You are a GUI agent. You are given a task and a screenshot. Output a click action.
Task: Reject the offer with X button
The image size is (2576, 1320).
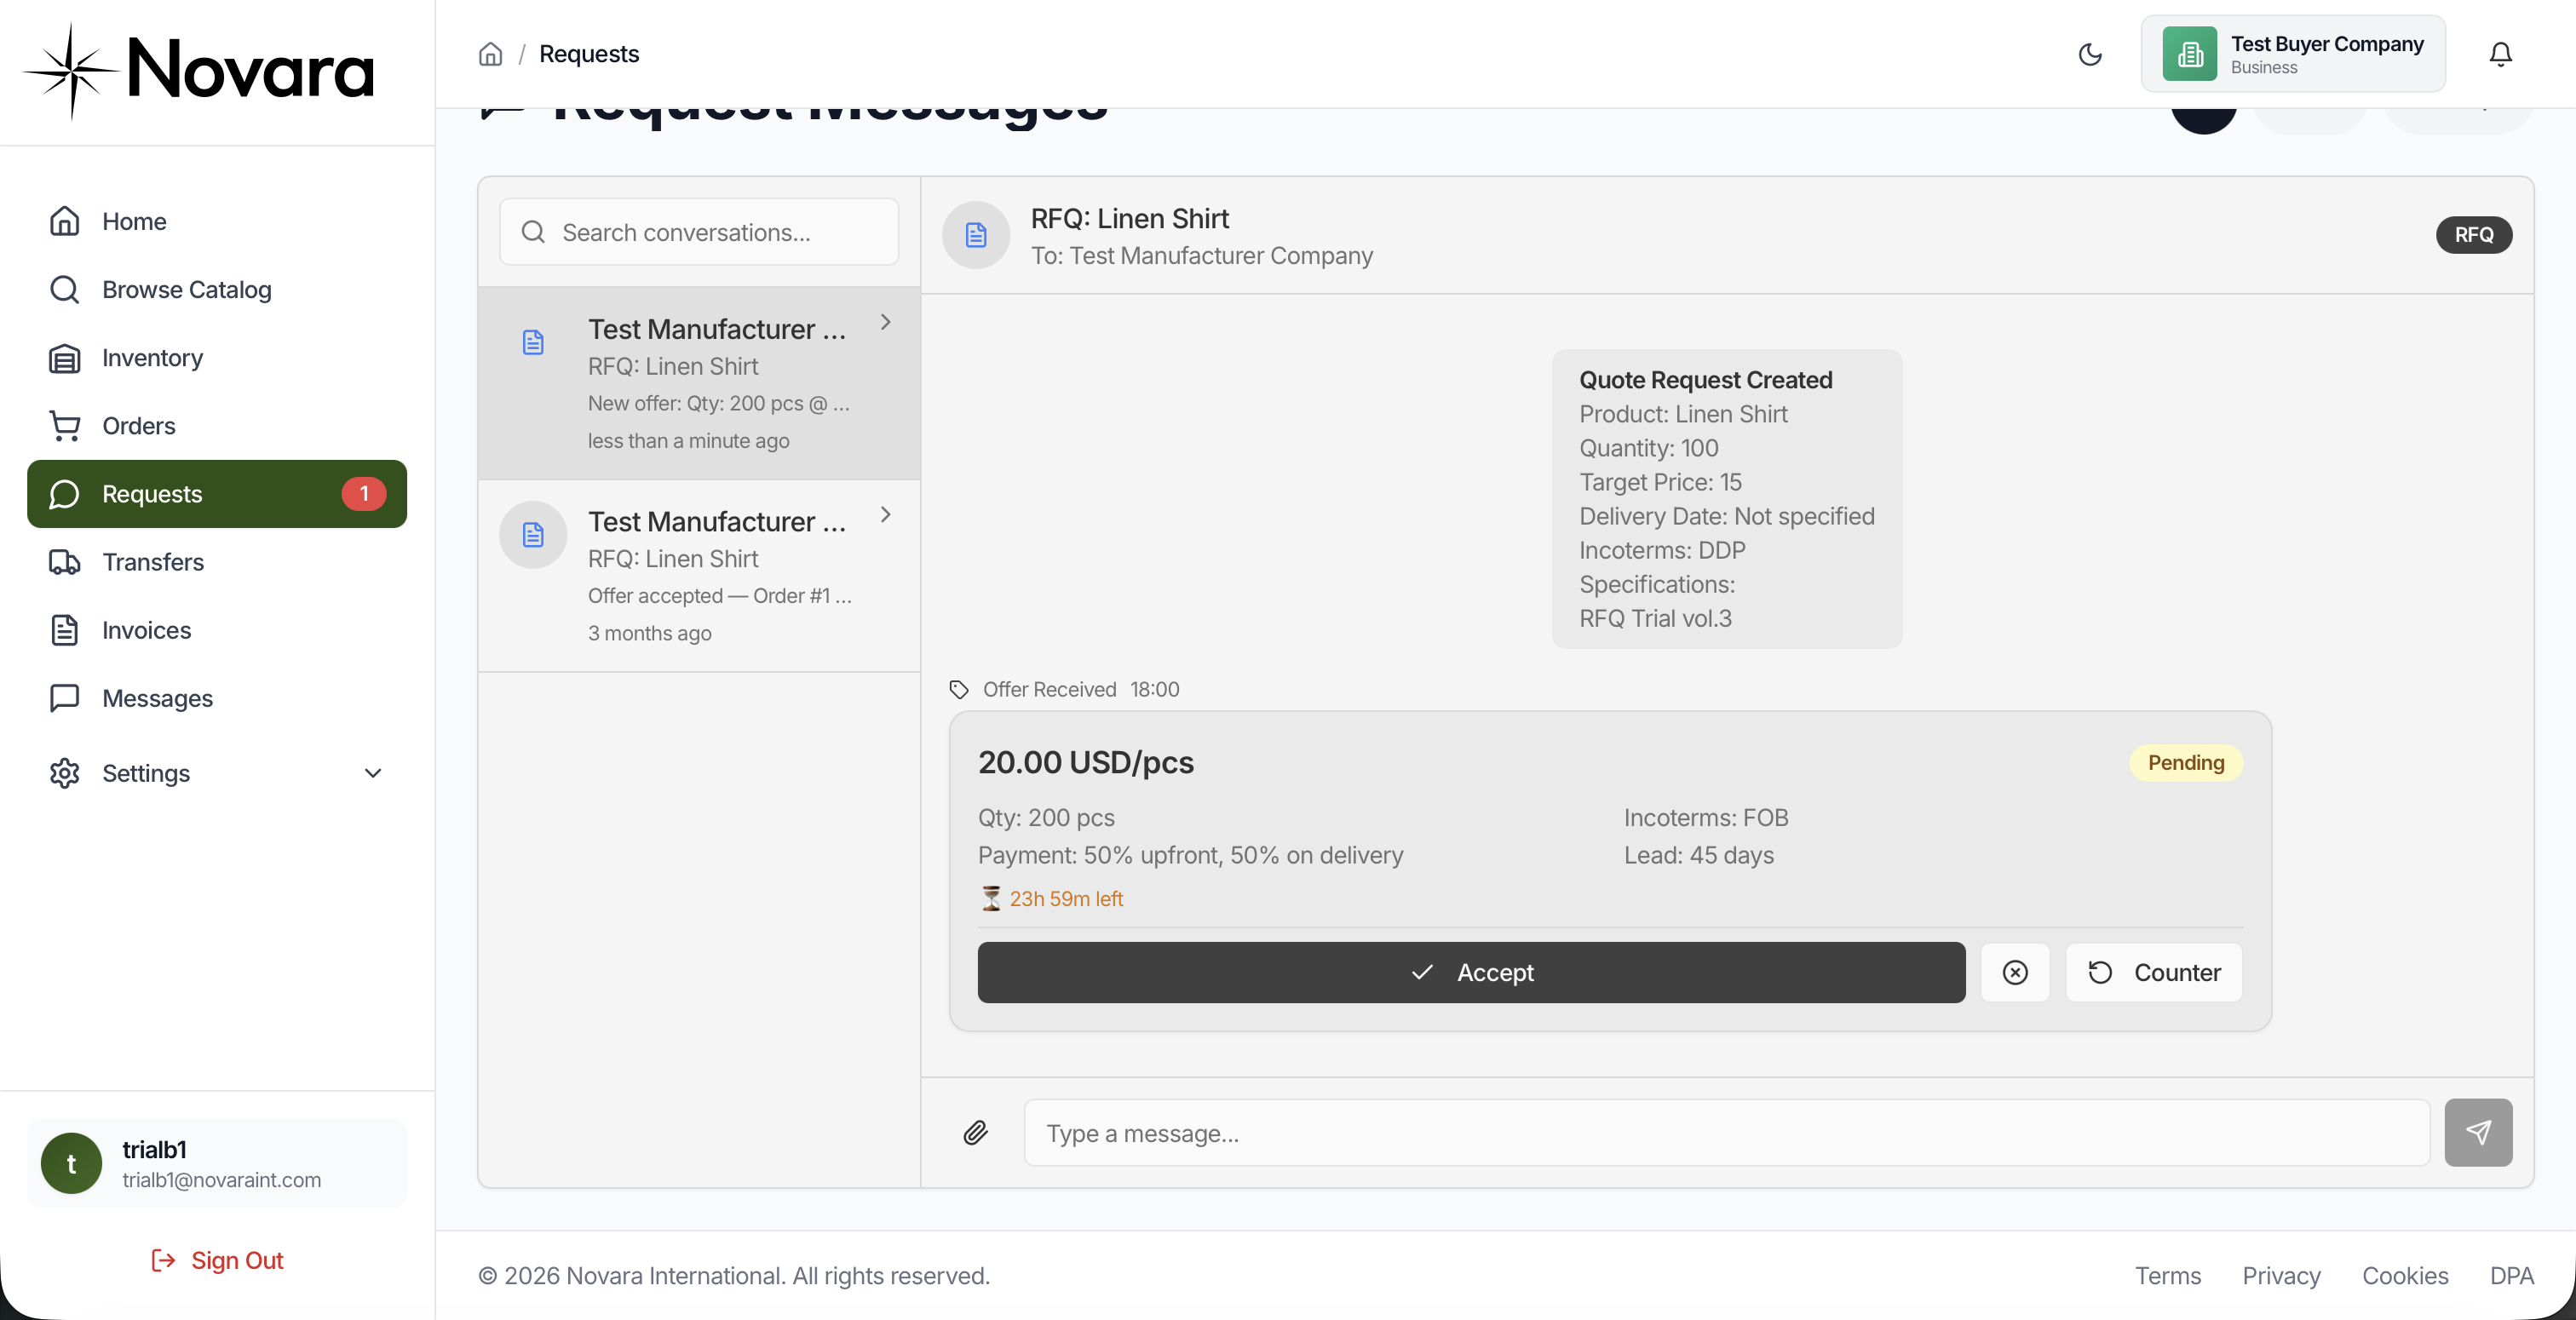2015,972
